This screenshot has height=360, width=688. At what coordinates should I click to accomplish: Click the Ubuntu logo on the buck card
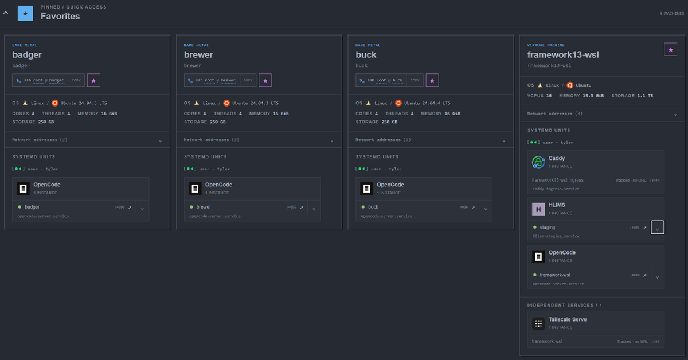click(398, 103)
